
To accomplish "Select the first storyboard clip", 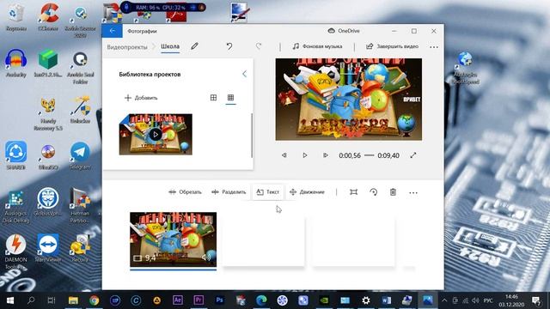I will point(174,239).
